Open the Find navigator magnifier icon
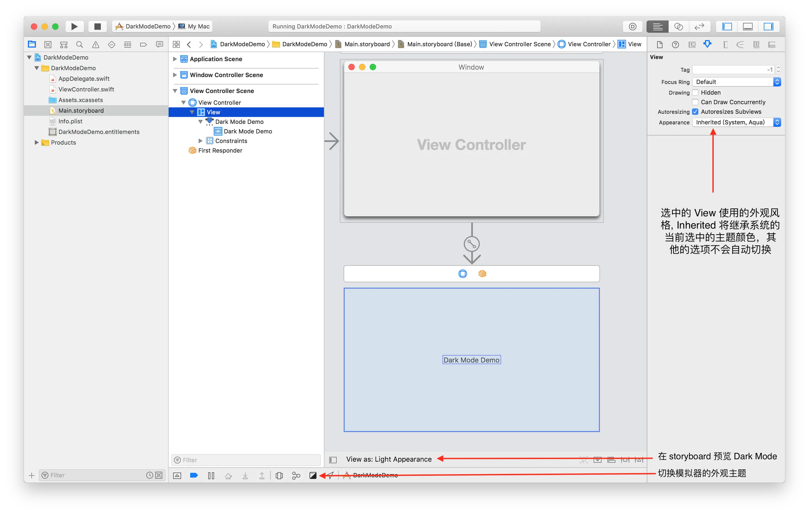 80,44
